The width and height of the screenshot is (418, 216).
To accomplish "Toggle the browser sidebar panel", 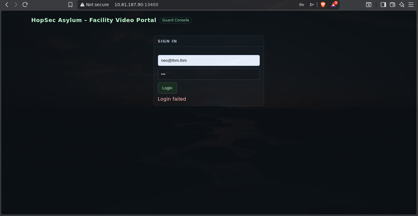I will coord(383,5).
